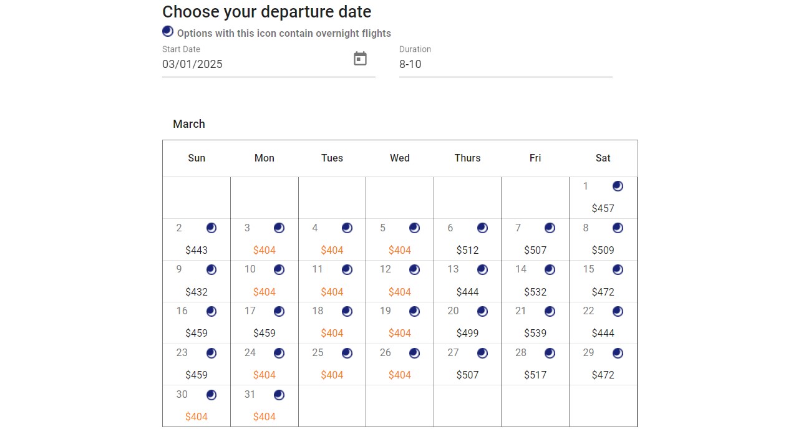Click the Thurs column header

pyautogui.click(x=467, y=158)
